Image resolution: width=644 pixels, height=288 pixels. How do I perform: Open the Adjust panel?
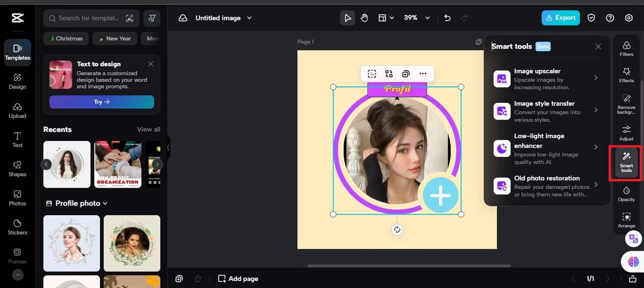click(626, 133)
